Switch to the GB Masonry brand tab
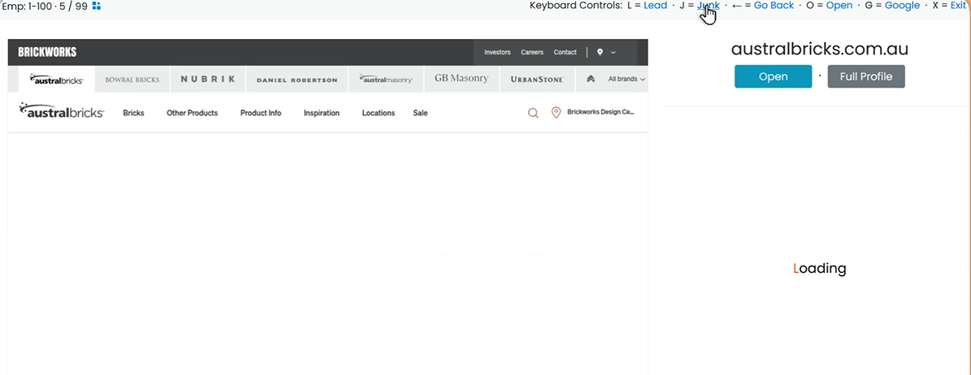Viewport: 971px width, 375px height. coord(462,80)
